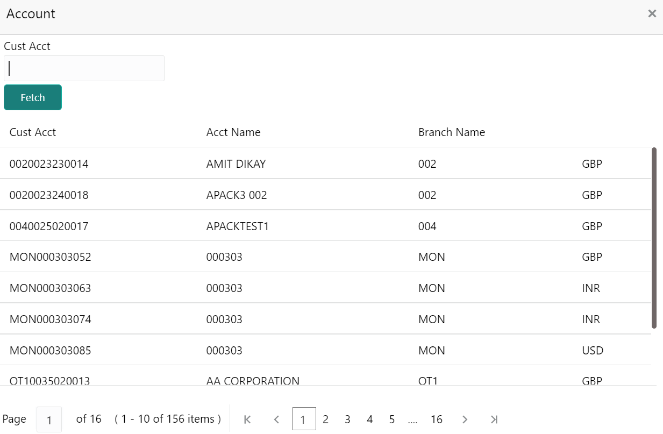Click the APACK3 002 account name

point(237,195)
